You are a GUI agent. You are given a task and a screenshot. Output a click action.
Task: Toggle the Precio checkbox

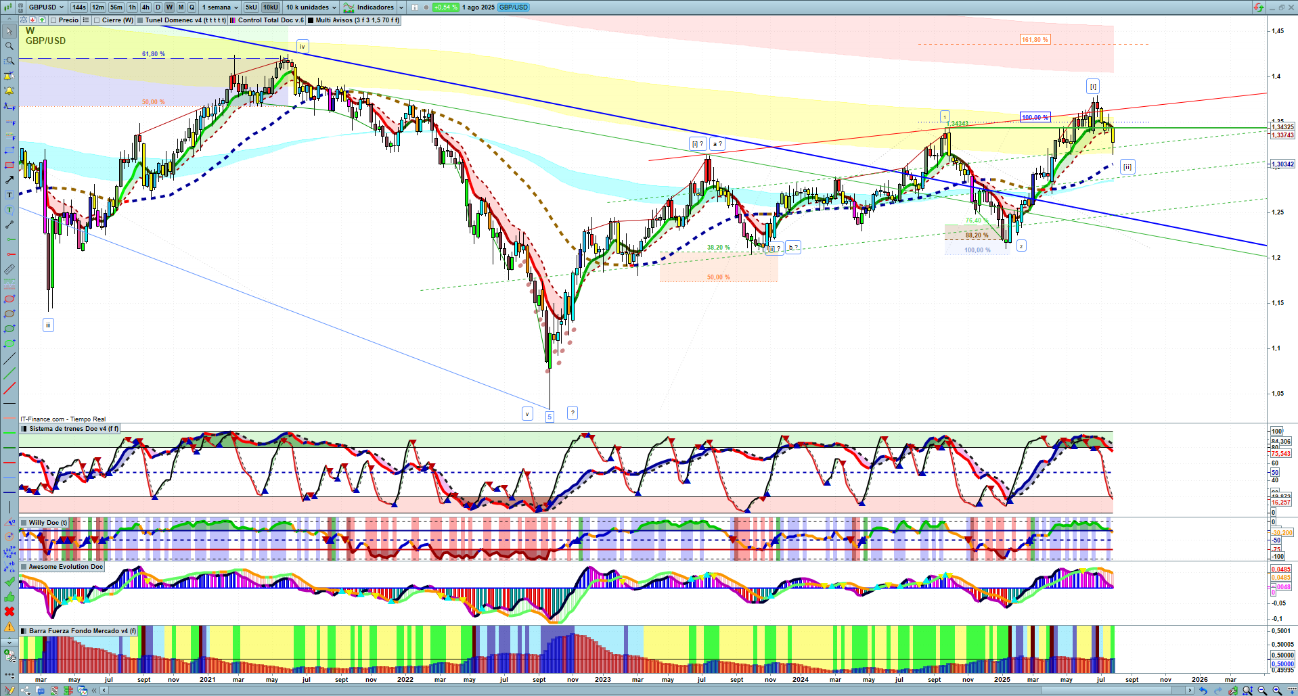[x=53, y=20]
